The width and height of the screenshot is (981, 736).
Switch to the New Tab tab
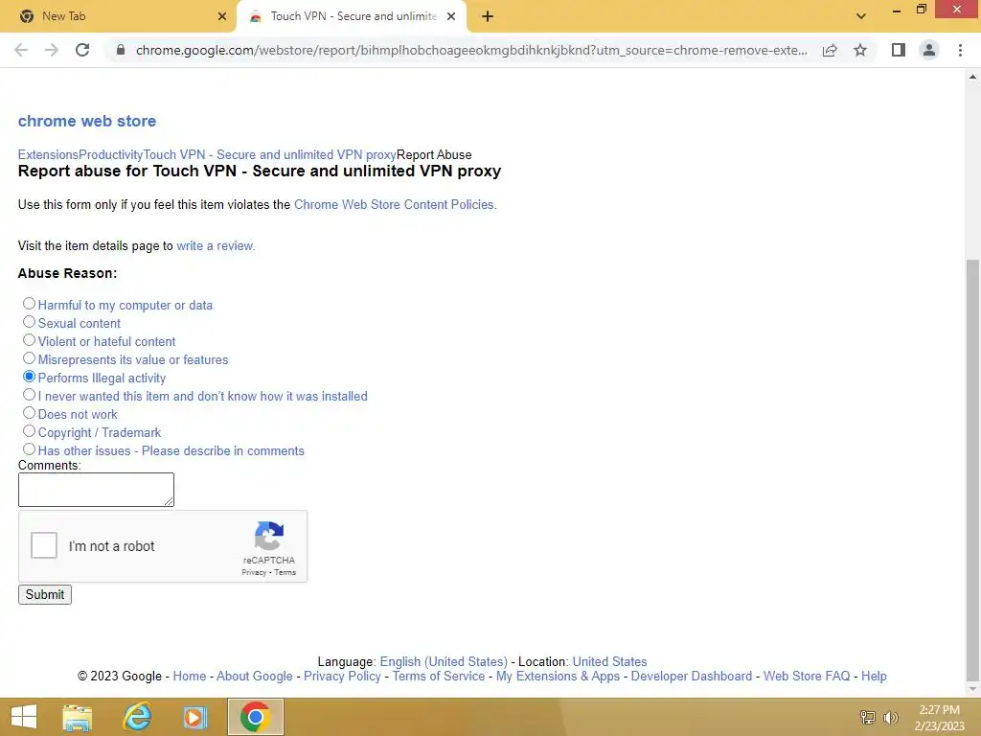[x=119, y=17]
